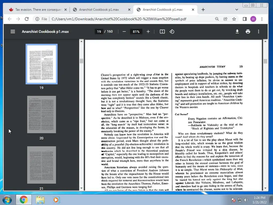Click the zoom percentage field 81%
Viewport: 273px width, 205px height.
(136, 31)
